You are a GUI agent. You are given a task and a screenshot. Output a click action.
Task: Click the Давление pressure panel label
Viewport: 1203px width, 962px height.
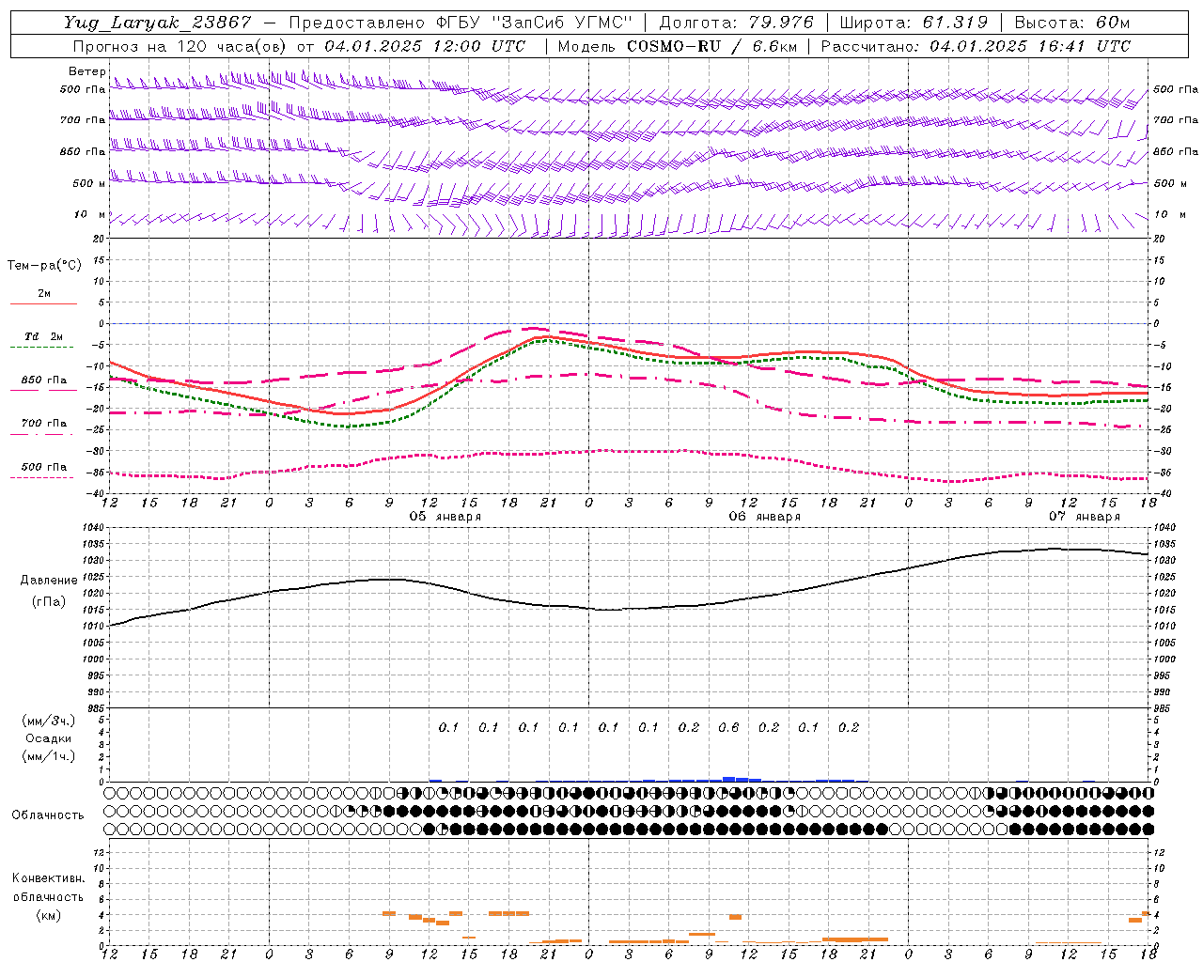click(49, 581)
